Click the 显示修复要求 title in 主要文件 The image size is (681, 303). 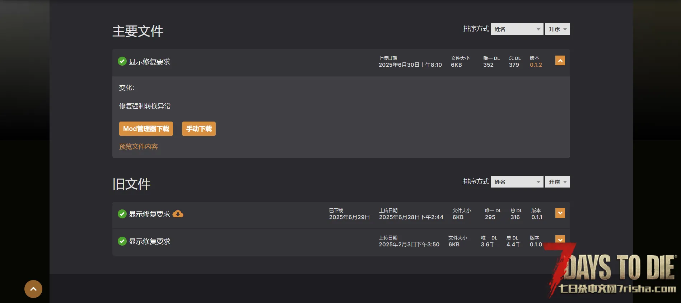coord(150,62)
